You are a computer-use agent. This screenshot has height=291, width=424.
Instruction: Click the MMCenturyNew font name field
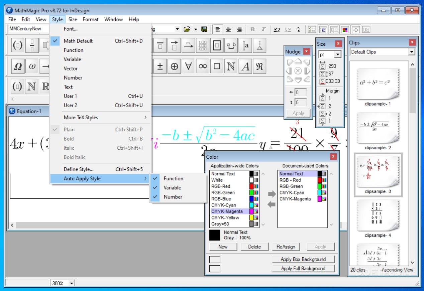(28, 29)
